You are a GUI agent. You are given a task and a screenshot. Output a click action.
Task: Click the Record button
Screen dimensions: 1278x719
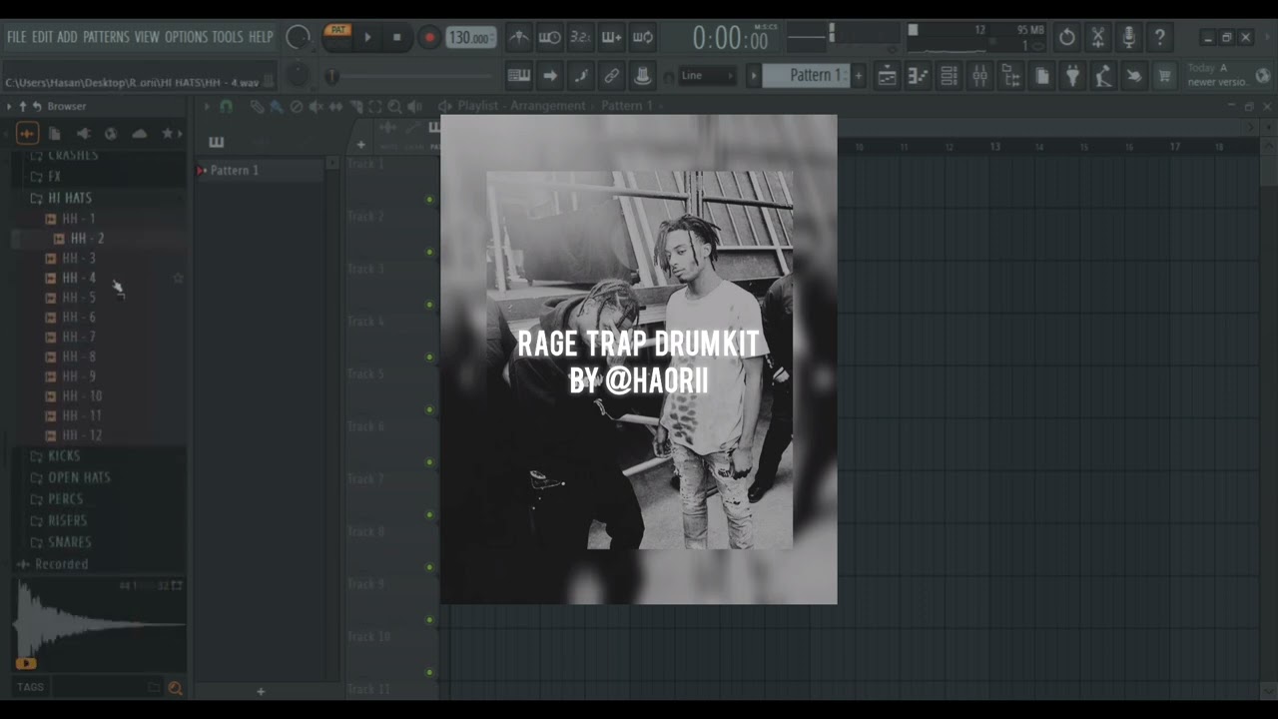pyautogui.click(x=429, y=38)
